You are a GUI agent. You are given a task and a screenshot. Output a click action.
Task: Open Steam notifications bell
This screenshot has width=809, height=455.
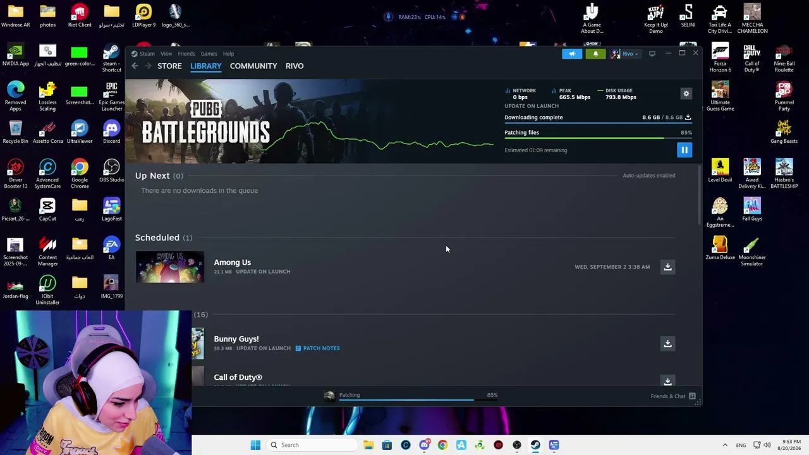click(595, 54)
